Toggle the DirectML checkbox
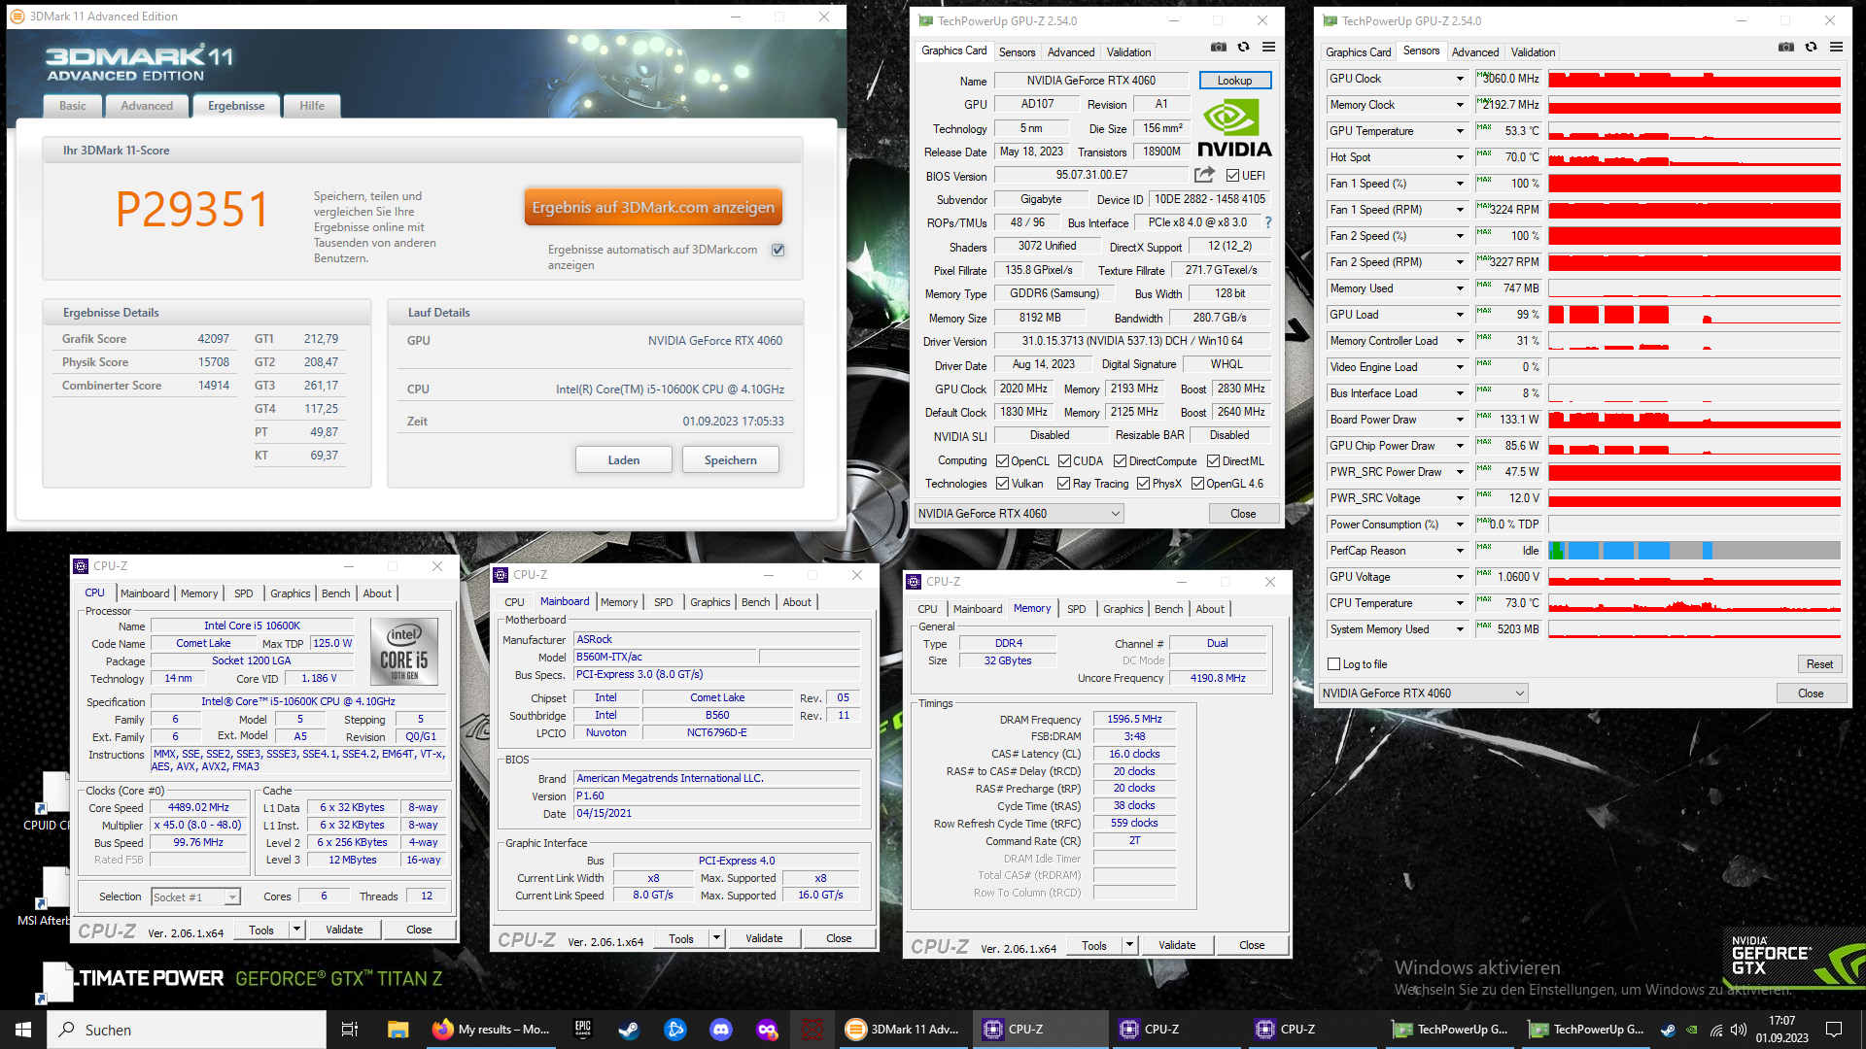1866x1049 pixels. (x=1214, y=461)
